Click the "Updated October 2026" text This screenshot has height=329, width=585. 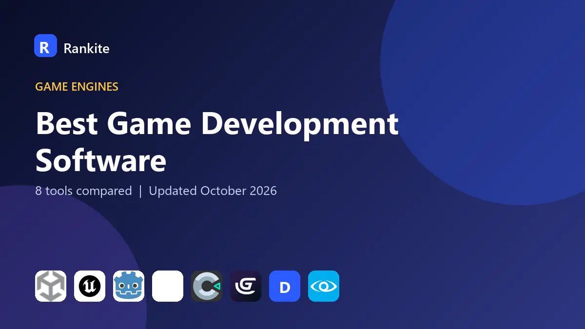tap(213, 191)
